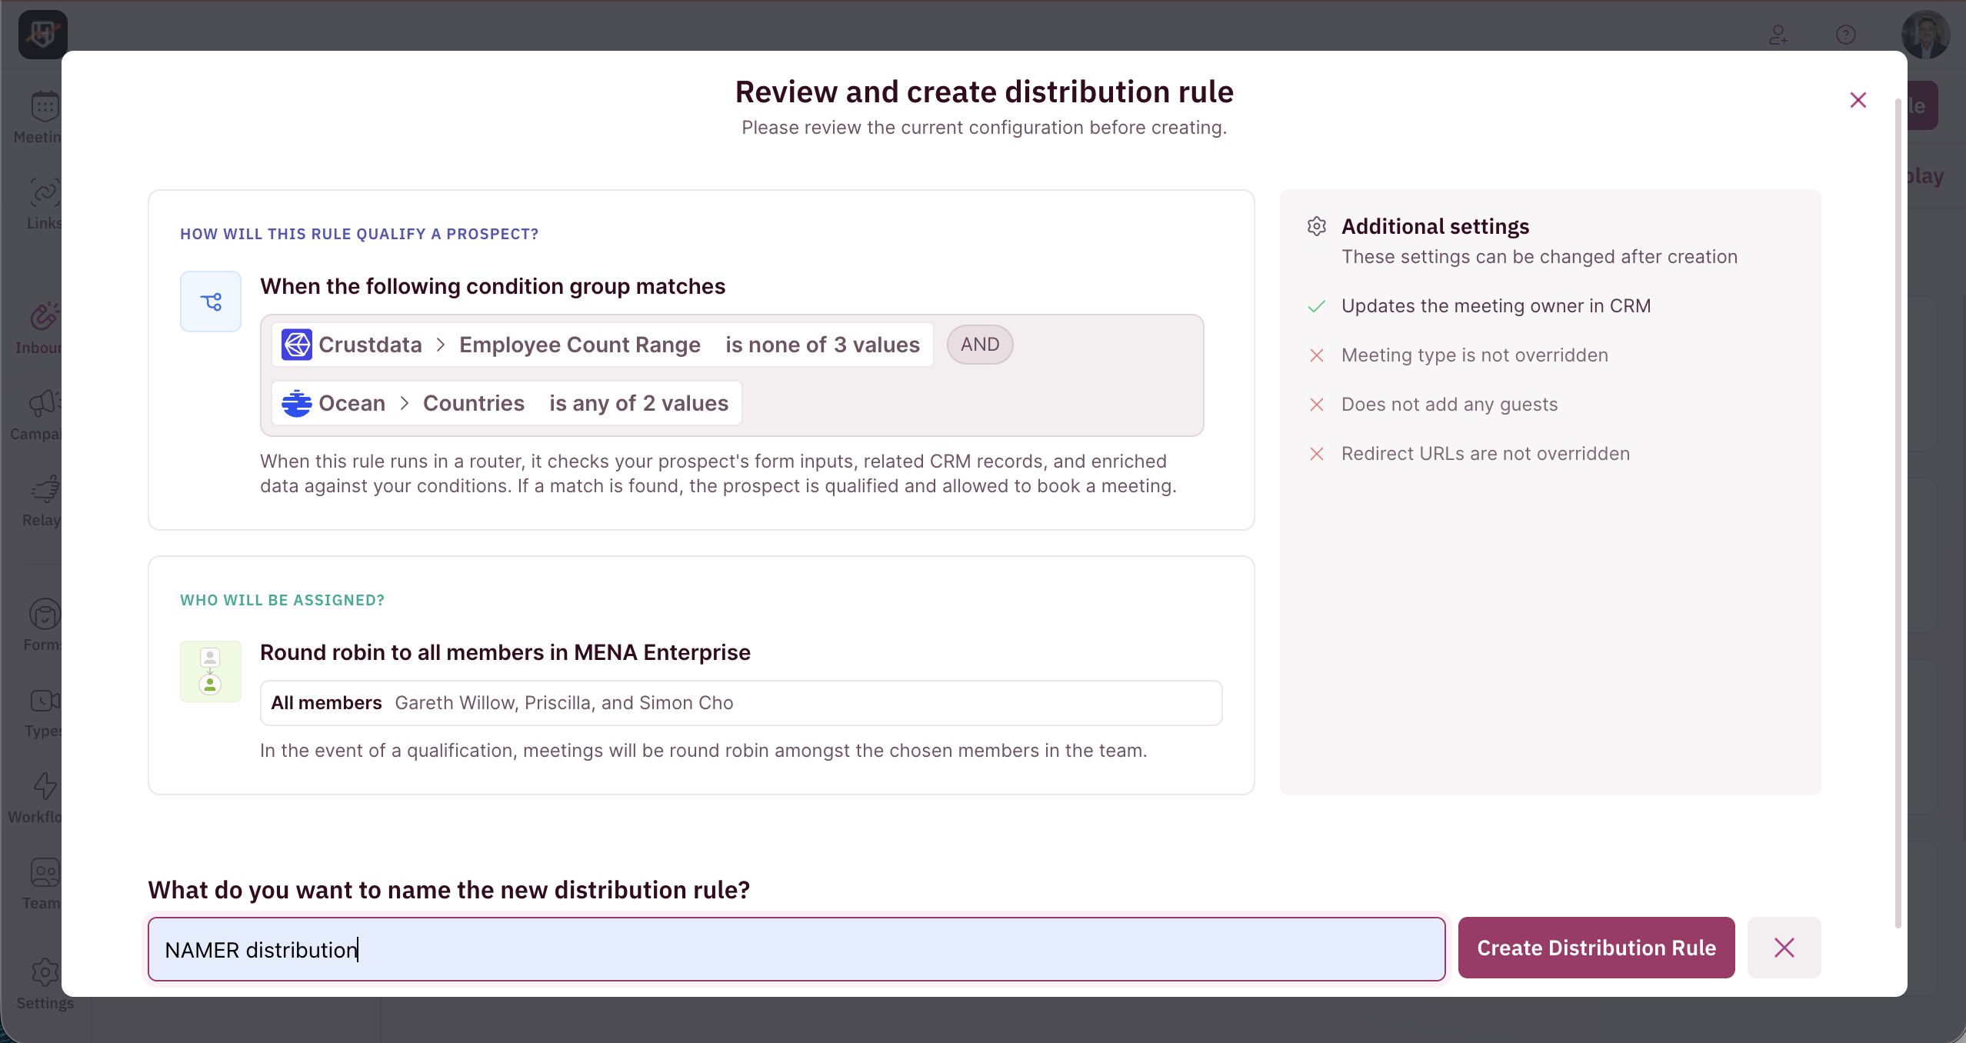The image size is (1966, 1043).
Task: Click 'Updates the meeting owner in CRM' text
Action: coord(1496,306)
